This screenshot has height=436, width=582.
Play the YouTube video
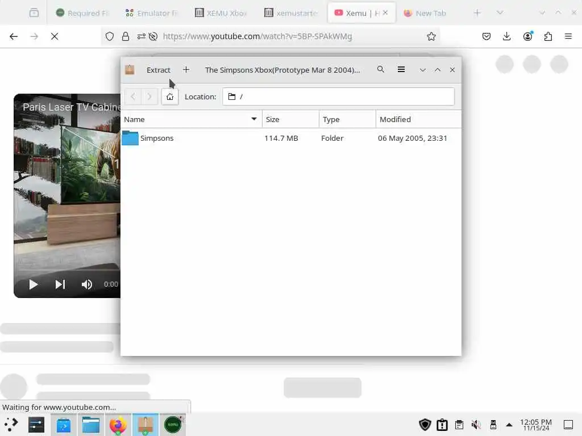coord(33,284)
